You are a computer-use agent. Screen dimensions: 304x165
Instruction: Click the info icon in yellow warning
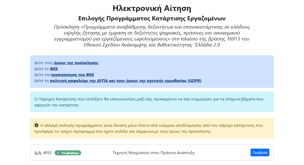pos(37,125)
